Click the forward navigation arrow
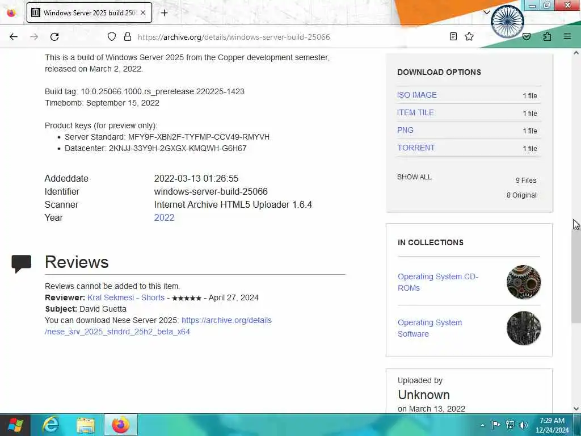This screenshot has width=581, height=436. pos(34,37)
